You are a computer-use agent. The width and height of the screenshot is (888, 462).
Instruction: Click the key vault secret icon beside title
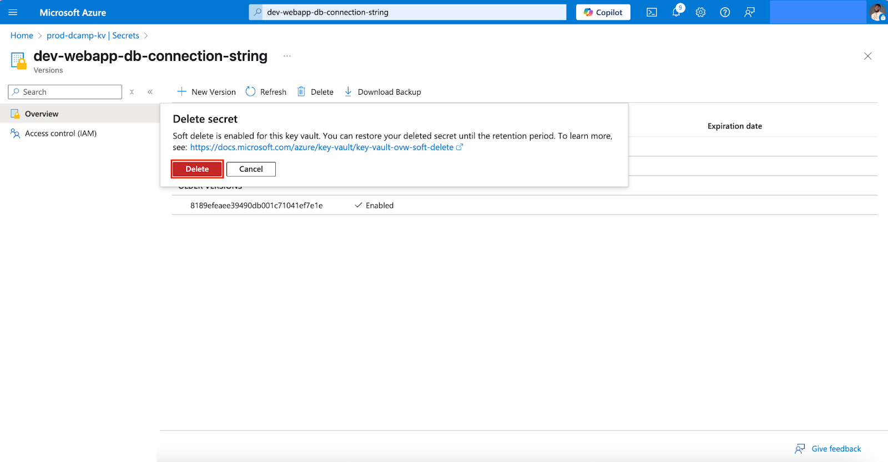pyautogui.click(x=18, y=60)
